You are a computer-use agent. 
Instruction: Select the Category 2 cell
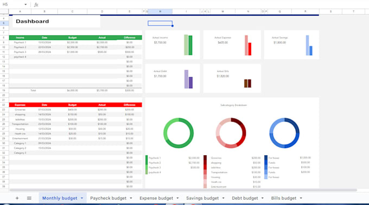click(20, 148)
